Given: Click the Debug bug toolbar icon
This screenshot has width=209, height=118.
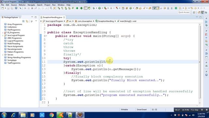Looking at the screenshot, I should (94, 8).
